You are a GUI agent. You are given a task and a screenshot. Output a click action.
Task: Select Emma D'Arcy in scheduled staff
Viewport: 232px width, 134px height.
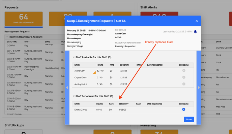81,110
